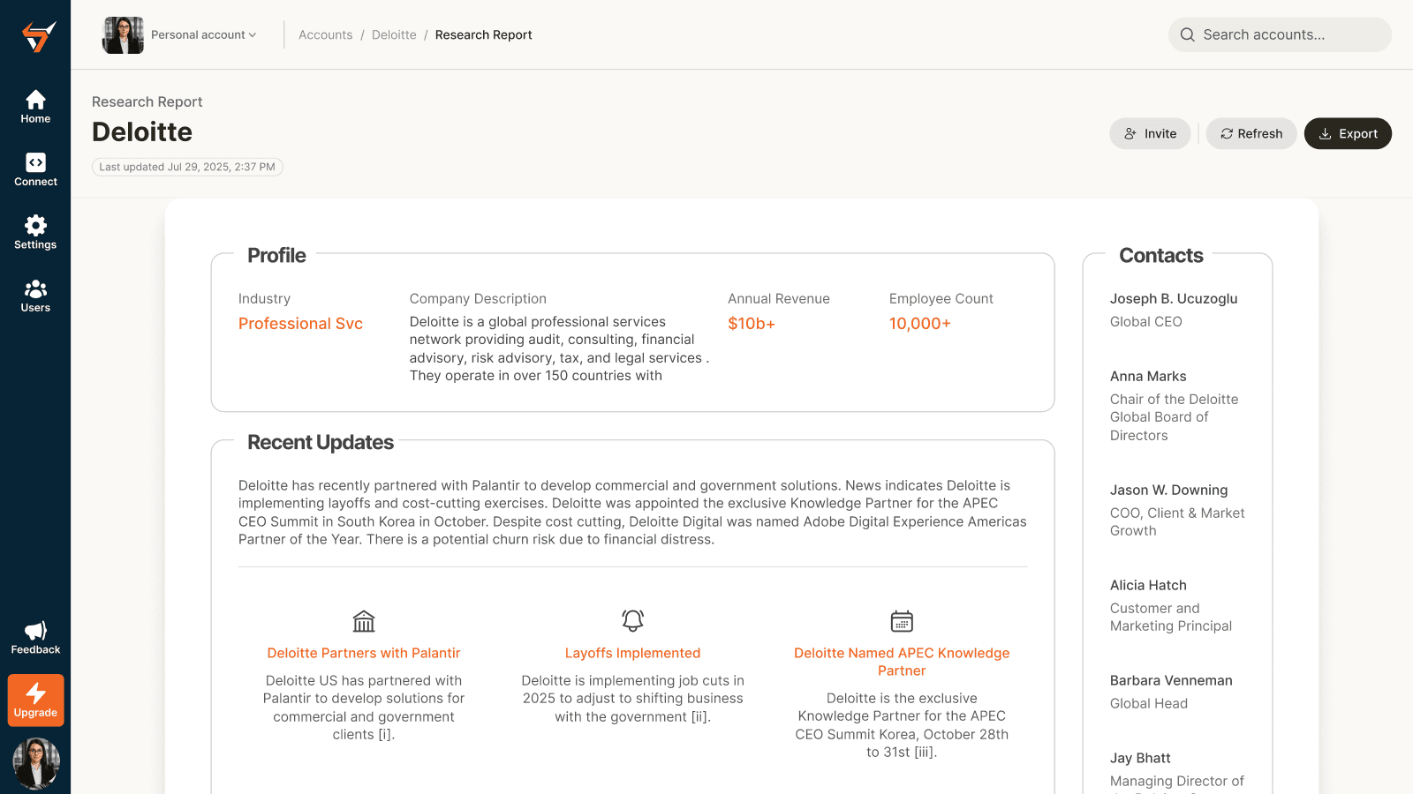This screenshot has width=1413, height=794.
Task: Click the calendar icon above APEC update
Action: [902, 621]
